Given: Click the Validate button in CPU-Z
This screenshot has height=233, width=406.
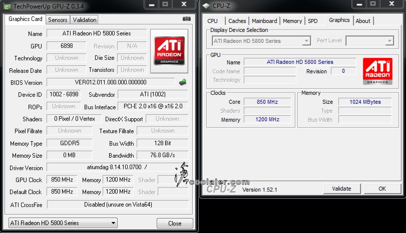Looking at the screenshot, I should coord(341,189).
